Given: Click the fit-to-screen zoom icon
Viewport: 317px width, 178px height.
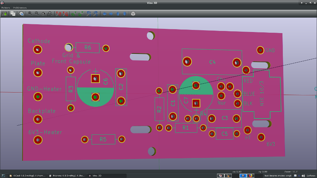Looking at the screenshot, I should click(x=50, y=14).
